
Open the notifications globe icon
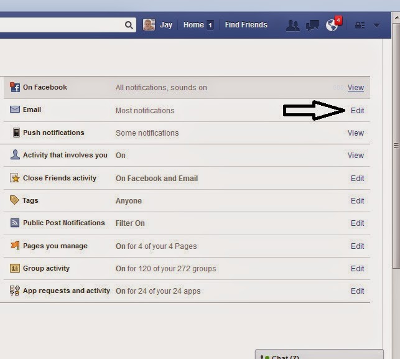click(x=332, y=26)
